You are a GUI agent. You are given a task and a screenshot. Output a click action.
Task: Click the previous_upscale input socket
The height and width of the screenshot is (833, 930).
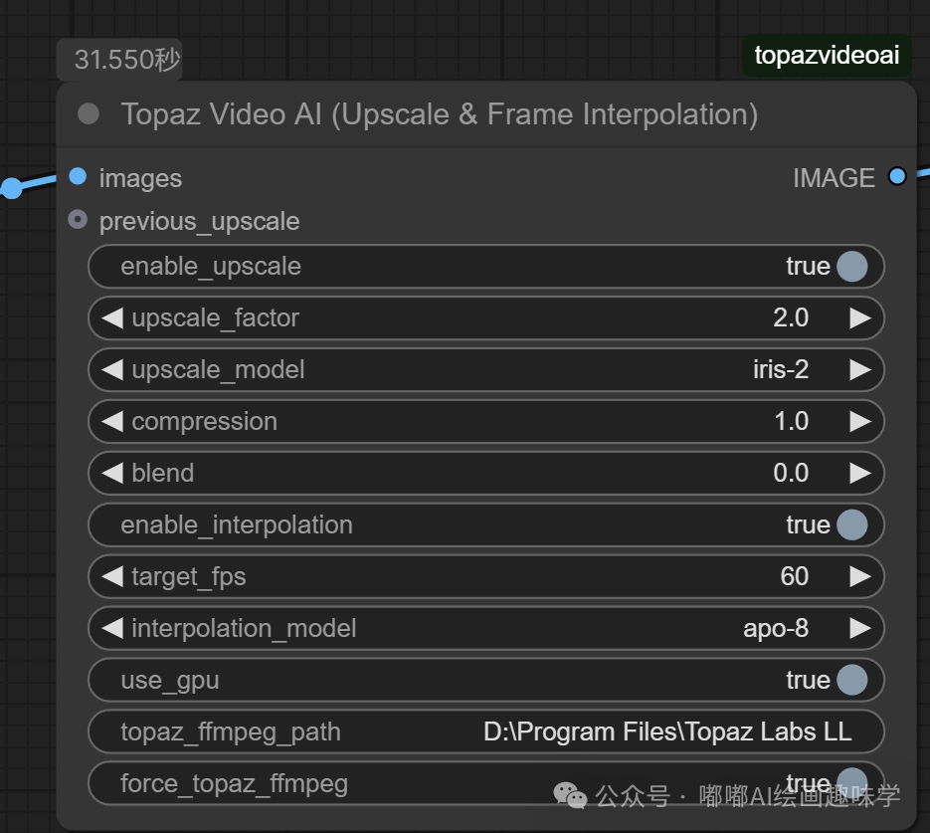click(78, 220)
